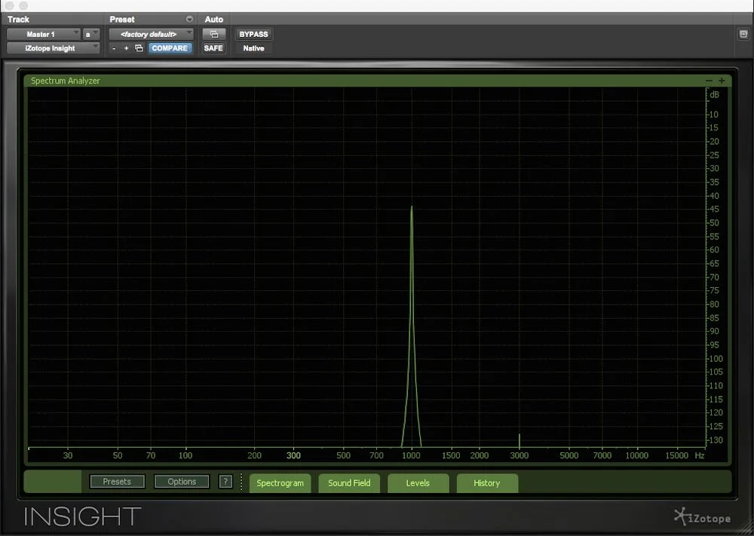This screenshot has height=536, width=754.
Task: Open the Master 1 track selector
Action: (x=43, y=34)
